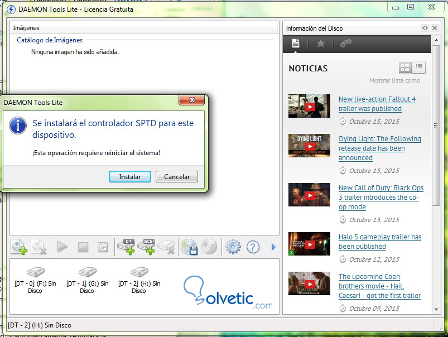Click the Mount play icon
This screenshot has width=448, height=337.
tap(62, 247)
